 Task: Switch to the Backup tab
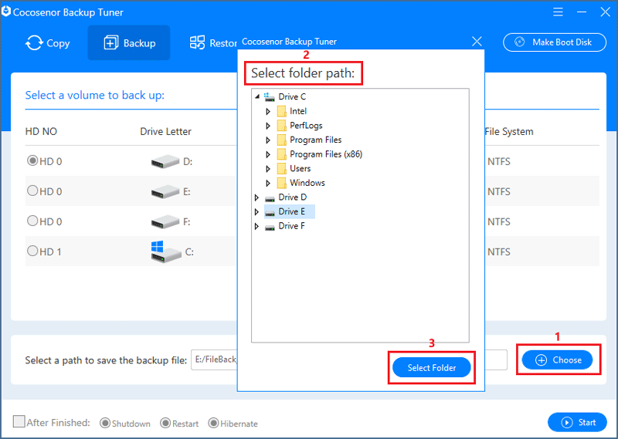(129, 43)
